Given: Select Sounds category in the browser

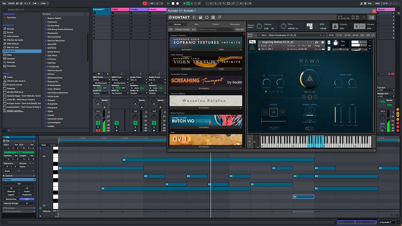Looking at the screenshot, I should [x=11, y=29].
